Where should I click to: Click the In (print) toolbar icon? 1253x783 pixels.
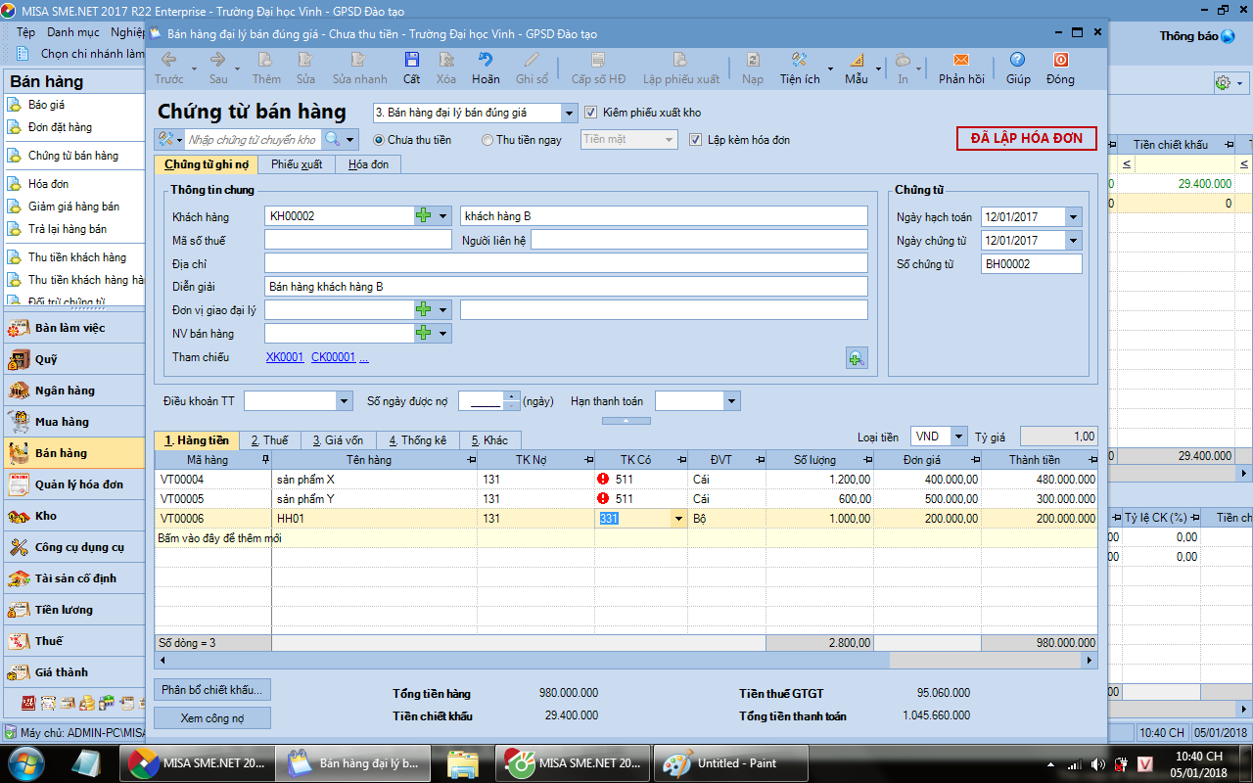903,61
